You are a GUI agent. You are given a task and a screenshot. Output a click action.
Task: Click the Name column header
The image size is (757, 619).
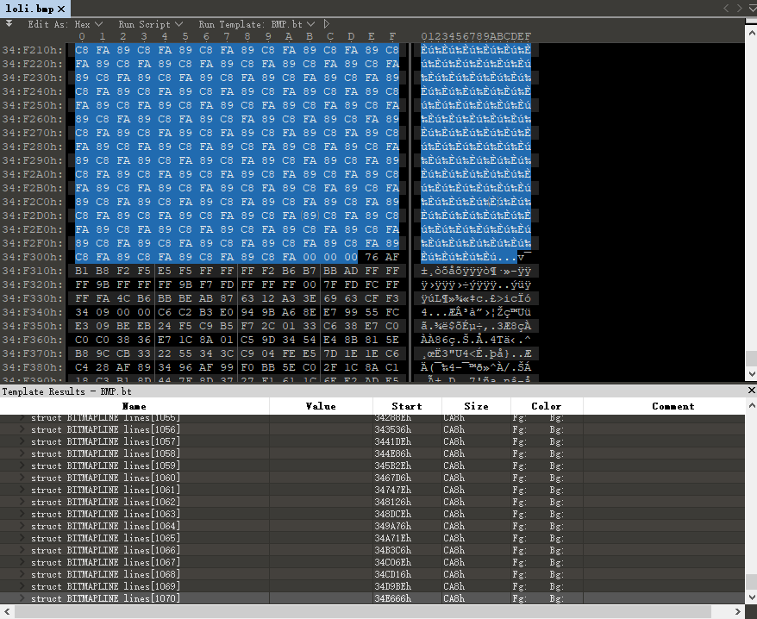click(135, 406)
